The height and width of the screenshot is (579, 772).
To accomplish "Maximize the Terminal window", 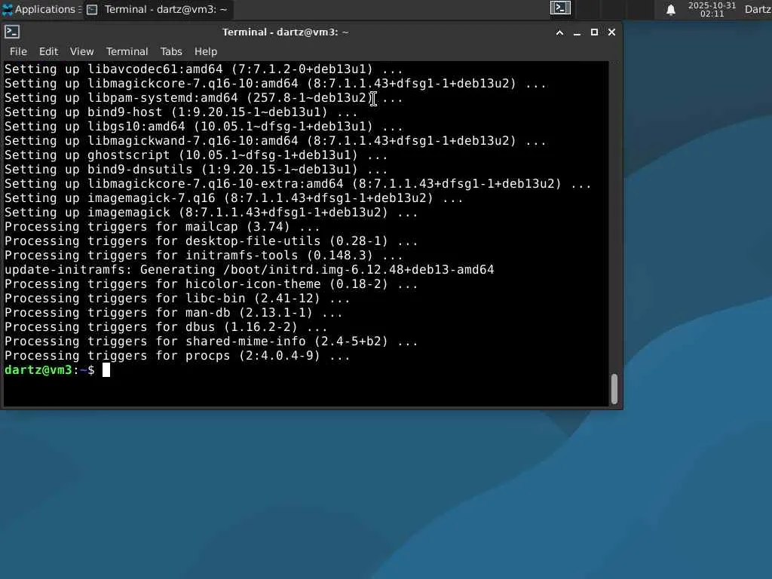I will [594, 32].
